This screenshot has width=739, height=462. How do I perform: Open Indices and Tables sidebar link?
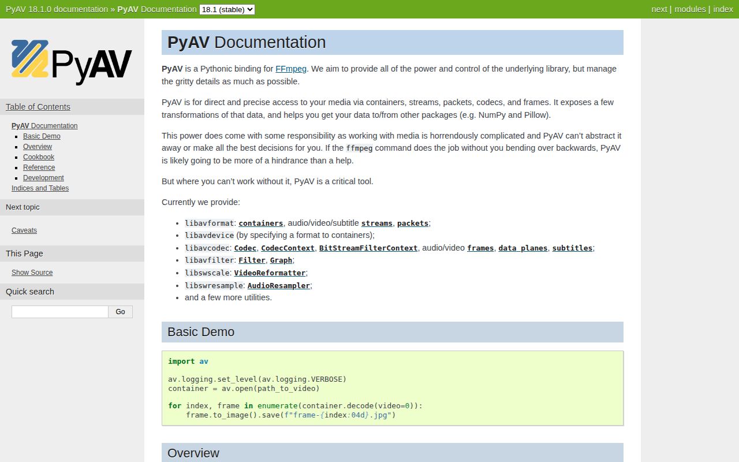coord(40,188)
